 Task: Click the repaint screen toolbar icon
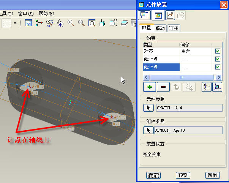pyautogui.click(x=28, y=23)
